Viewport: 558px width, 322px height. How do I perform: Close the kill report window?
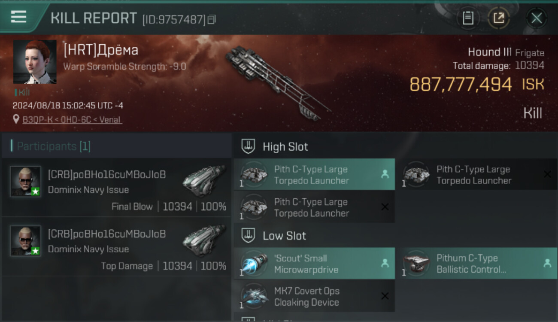(537, 18)
